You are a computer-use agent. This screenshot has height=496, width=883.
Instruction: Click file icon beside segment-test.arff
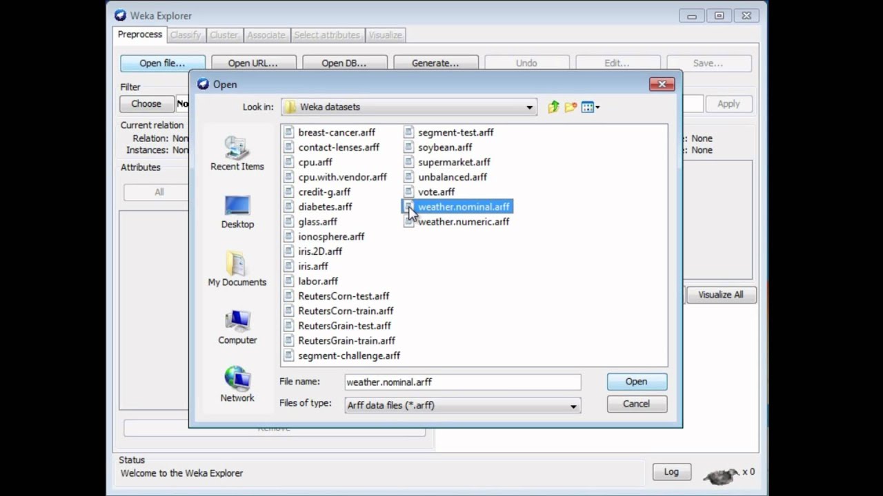[x=409, y=132]
